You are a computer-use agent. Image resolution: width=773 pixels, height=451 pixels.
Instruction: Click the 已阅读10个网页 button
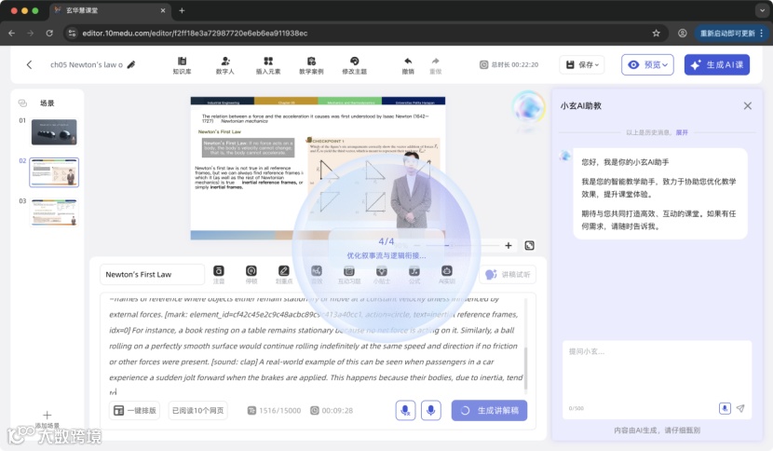point(197,410)
